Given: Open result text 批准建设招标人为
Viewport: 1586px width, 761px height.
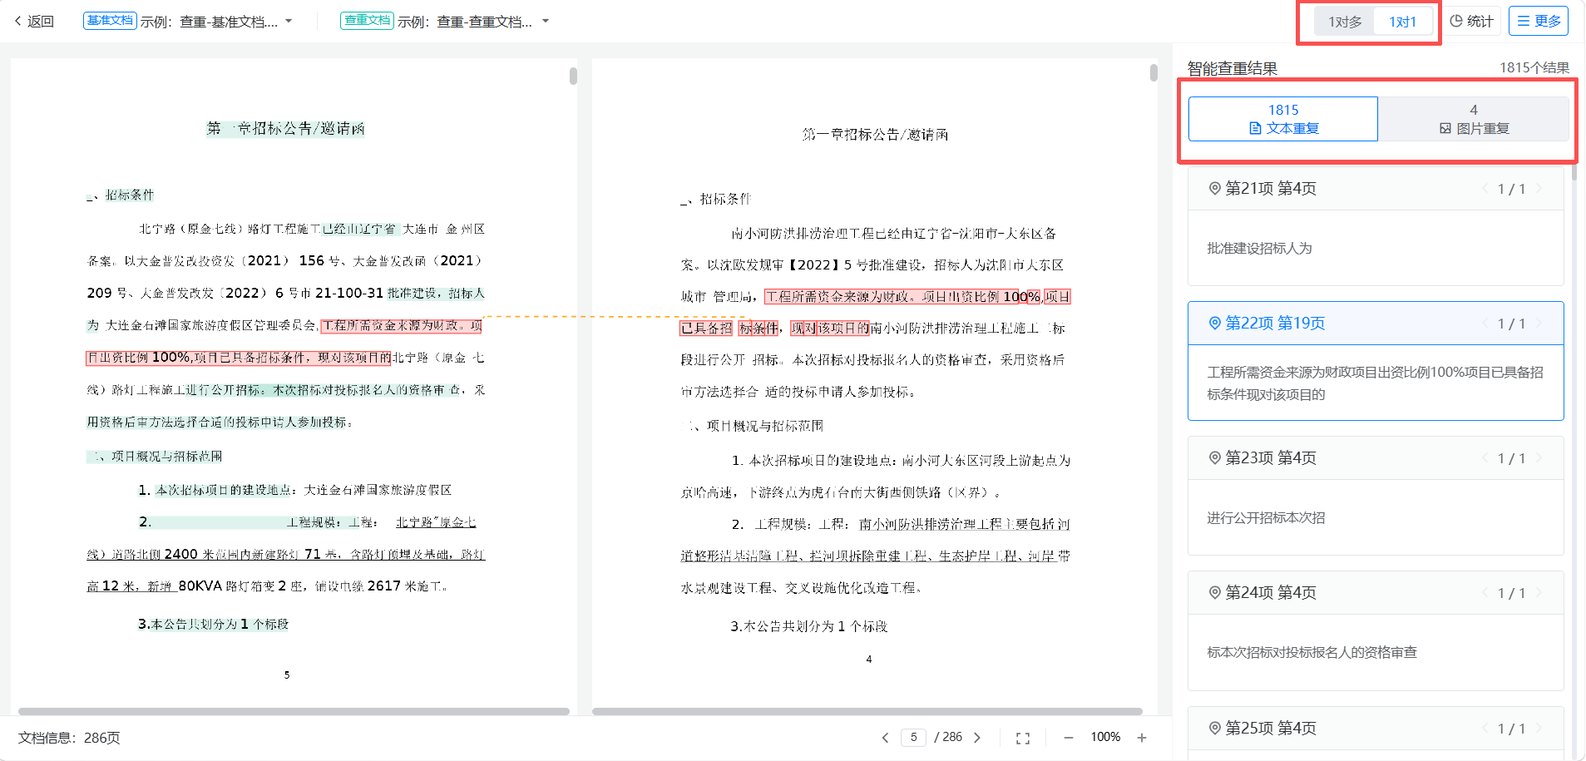Looking at the screenshot, I should tap(1259, 249).
